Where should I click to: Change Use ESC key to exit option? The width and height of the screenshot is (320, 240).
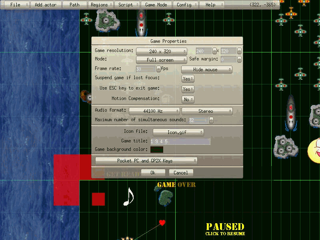coord(188,89)
